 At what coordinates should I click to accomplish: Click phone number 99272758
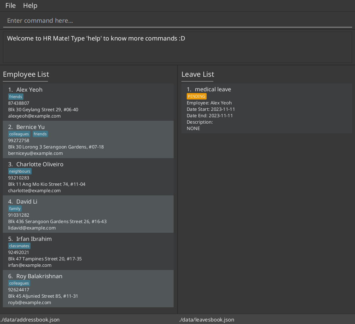click(19, 140)
